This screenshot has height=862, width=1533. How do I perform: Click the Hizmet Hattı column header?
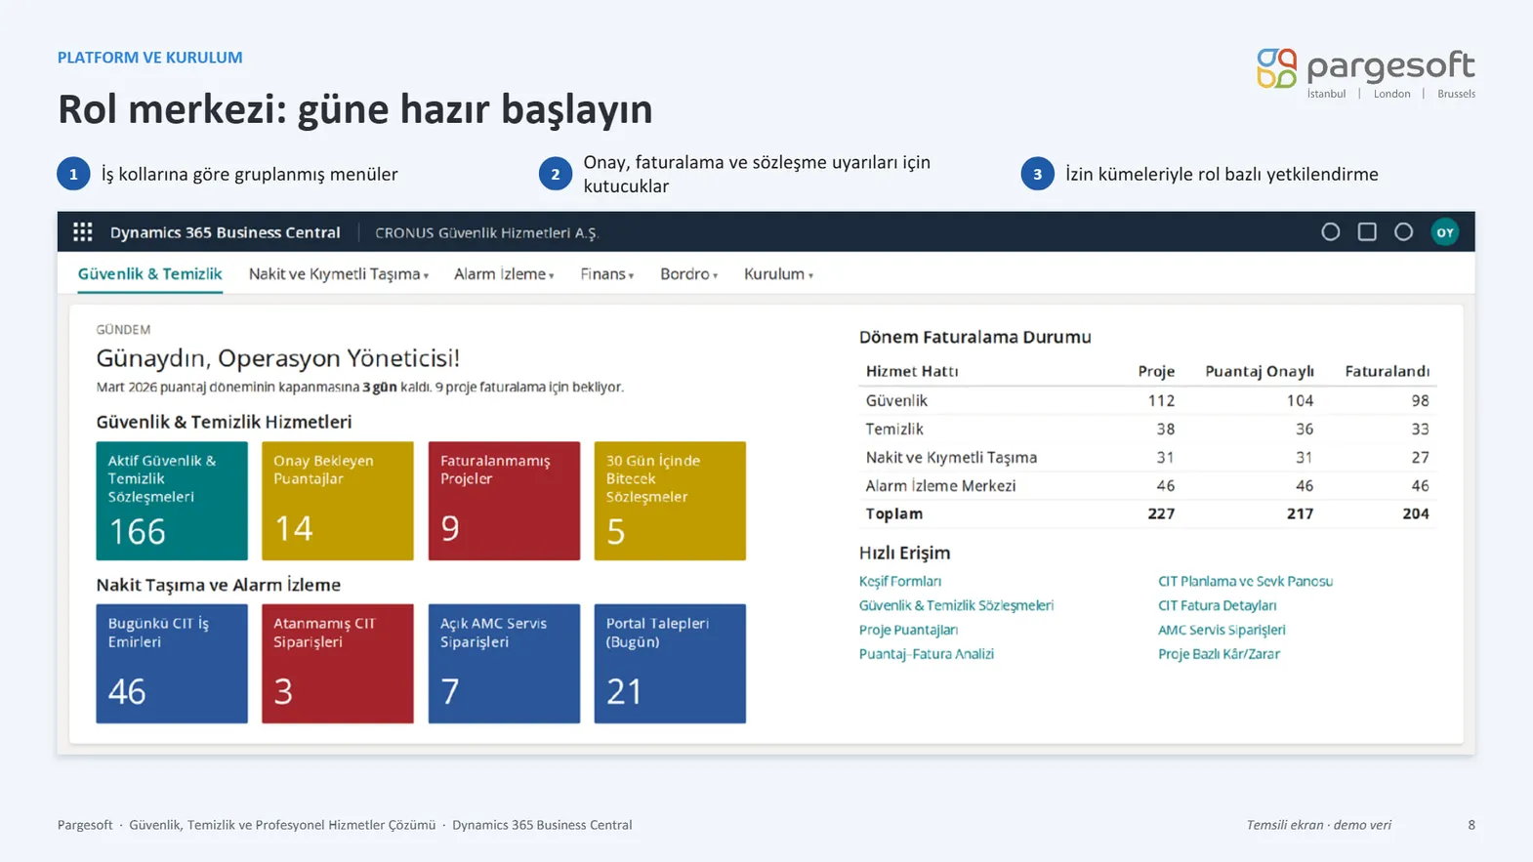pyautogui.click(x=912, y=371)
